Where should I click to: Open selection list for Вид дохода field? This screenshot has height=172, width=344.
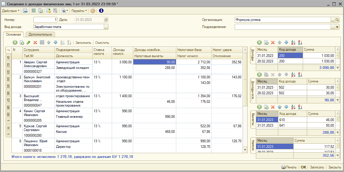pos(106,27)
